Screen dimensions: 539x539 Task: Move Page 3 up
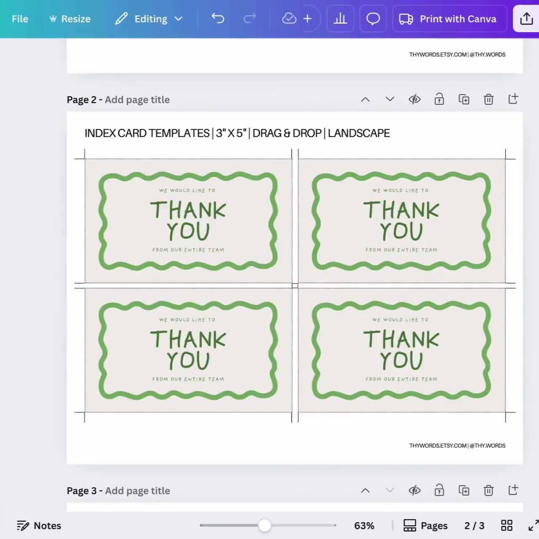365,491
